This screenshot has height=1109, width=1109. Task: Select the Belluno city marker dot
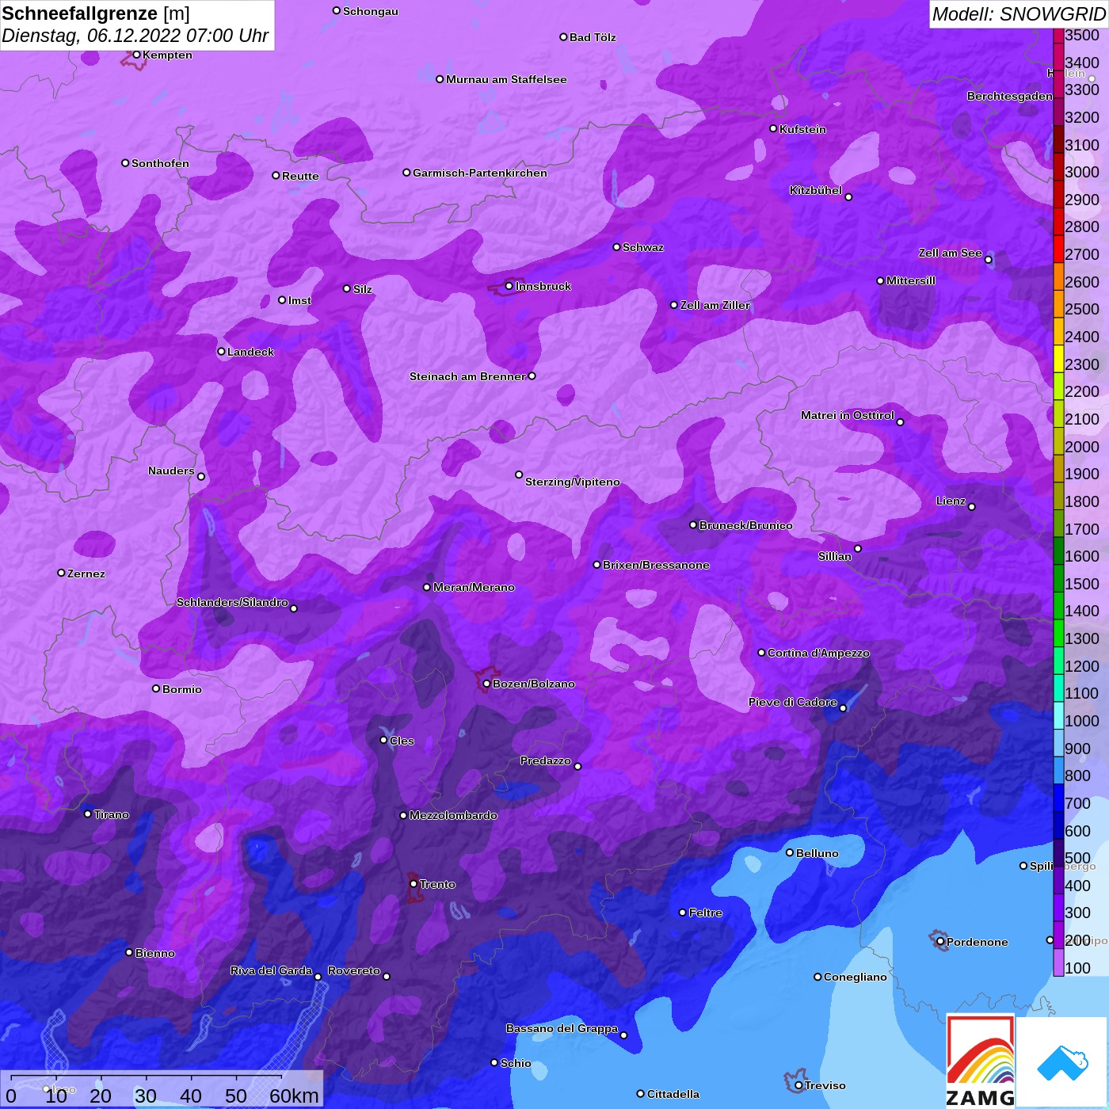tap(790, 852)
